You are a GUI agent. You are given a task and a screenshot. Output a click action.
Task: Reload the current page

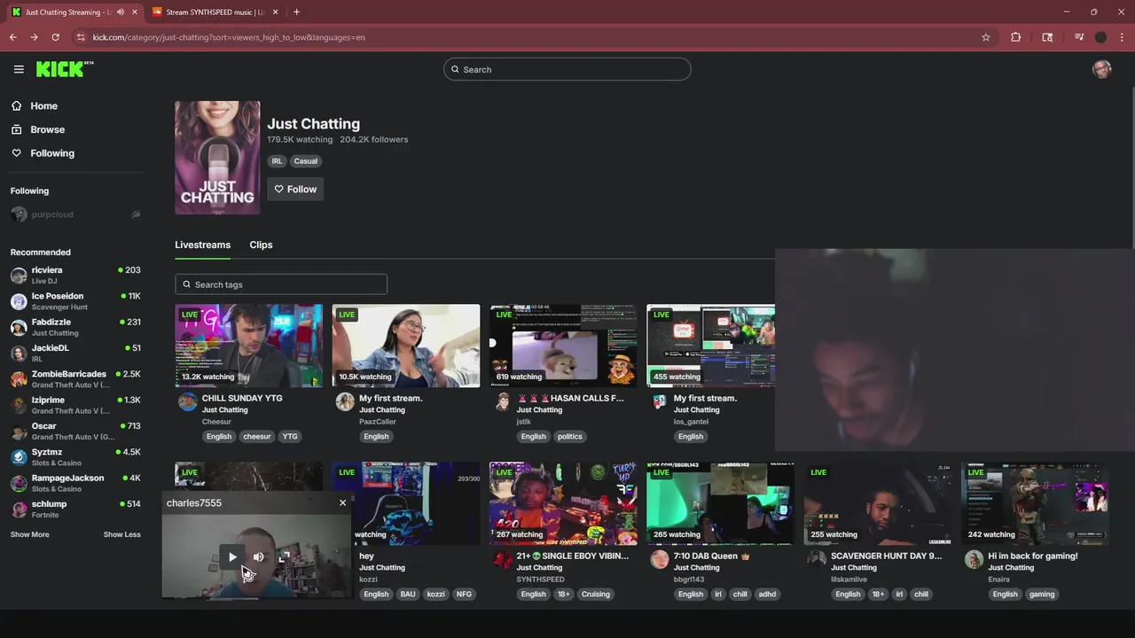(55, 37)
